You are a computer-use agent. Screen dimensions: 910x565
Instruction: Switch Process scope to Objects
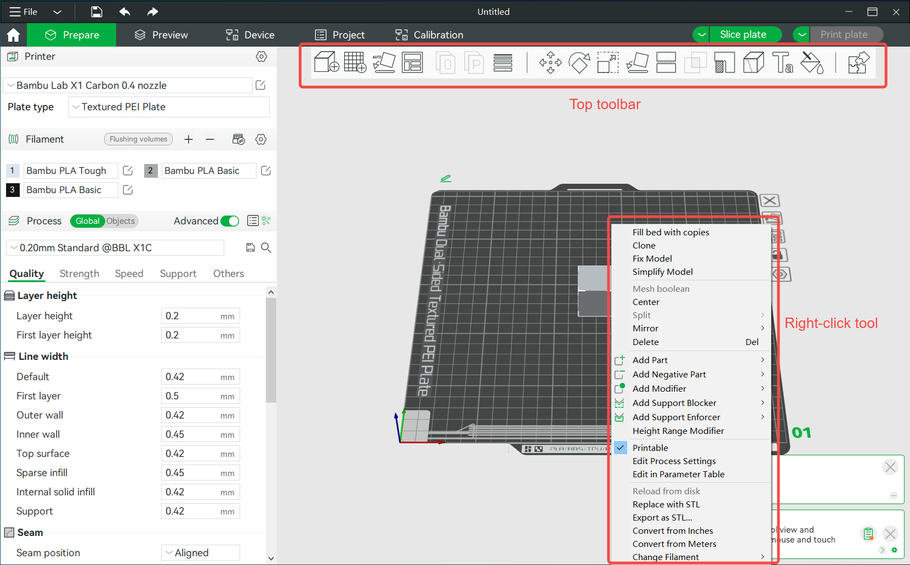point(120,221)
